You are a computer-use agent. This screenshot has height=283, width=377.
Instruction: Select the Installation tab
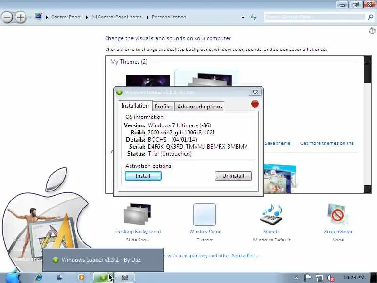[135, 106]
